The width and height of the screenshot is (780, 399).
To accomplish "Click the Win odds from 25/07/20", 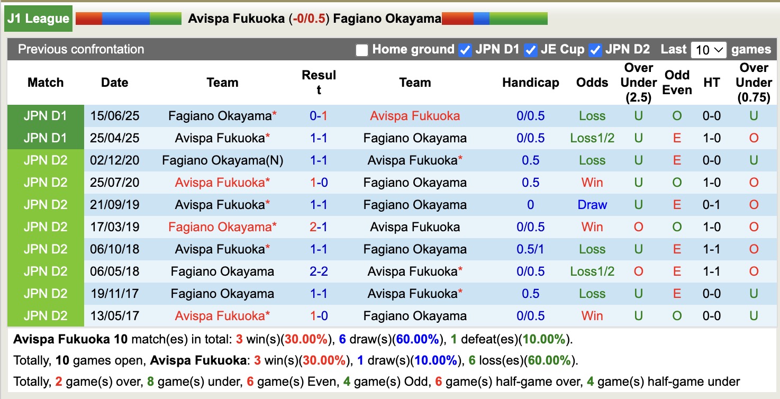I will pos(592,182).
